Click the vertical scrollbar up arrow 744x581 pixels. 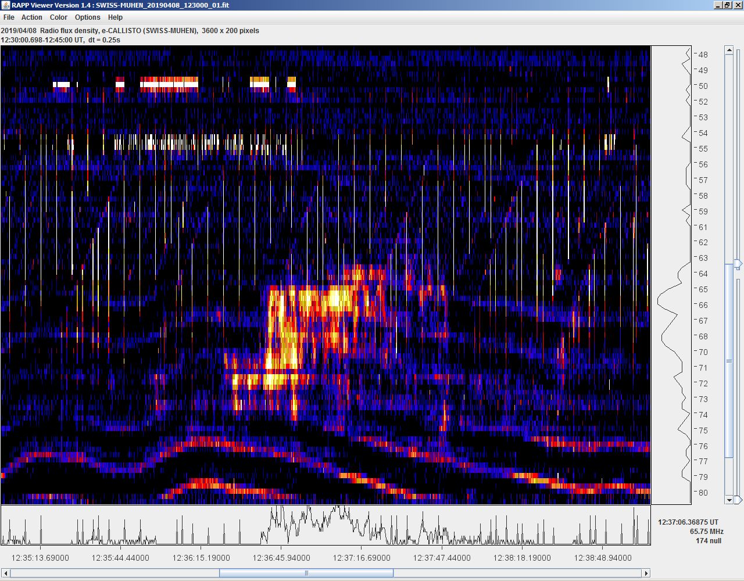[729, 51]
